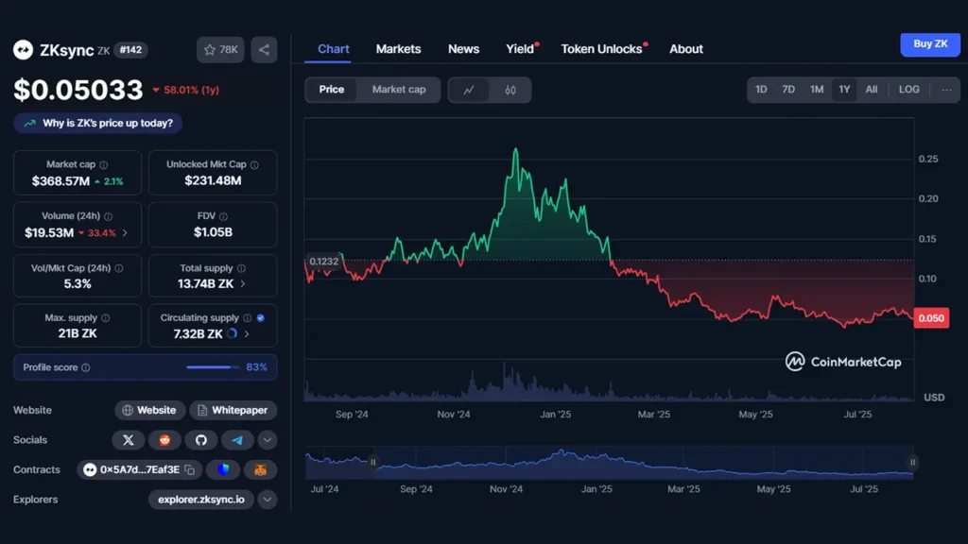
Task: Click the Market cap info icon
Action: point(104,164)
